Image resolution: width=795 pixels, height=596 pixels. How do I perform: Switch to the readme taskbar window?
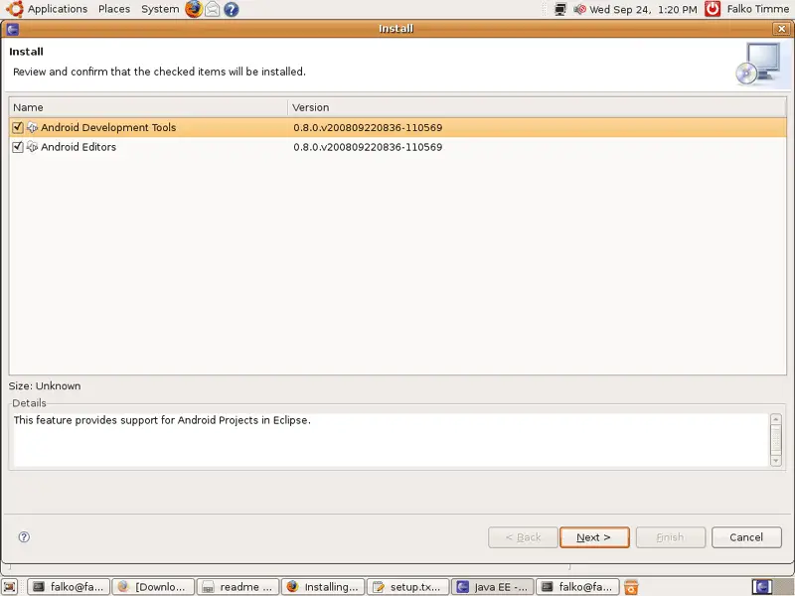tap(238, 587)
